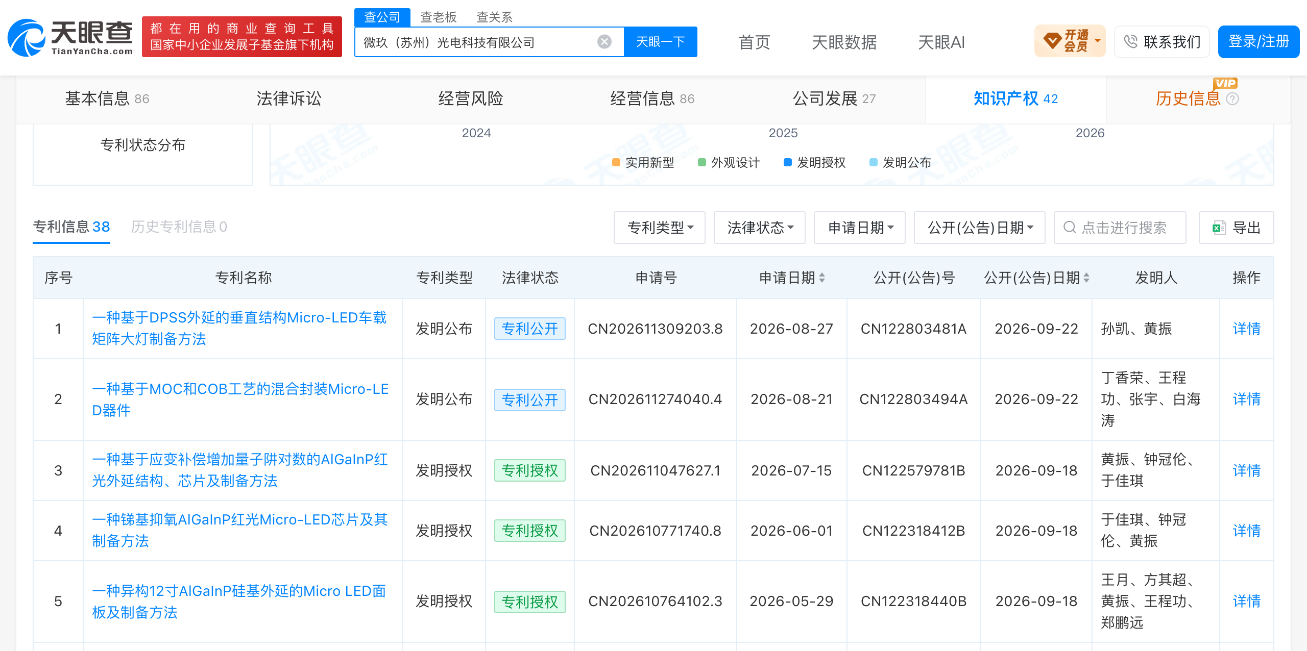Click the help question mark next to 历史信息

1232,99
